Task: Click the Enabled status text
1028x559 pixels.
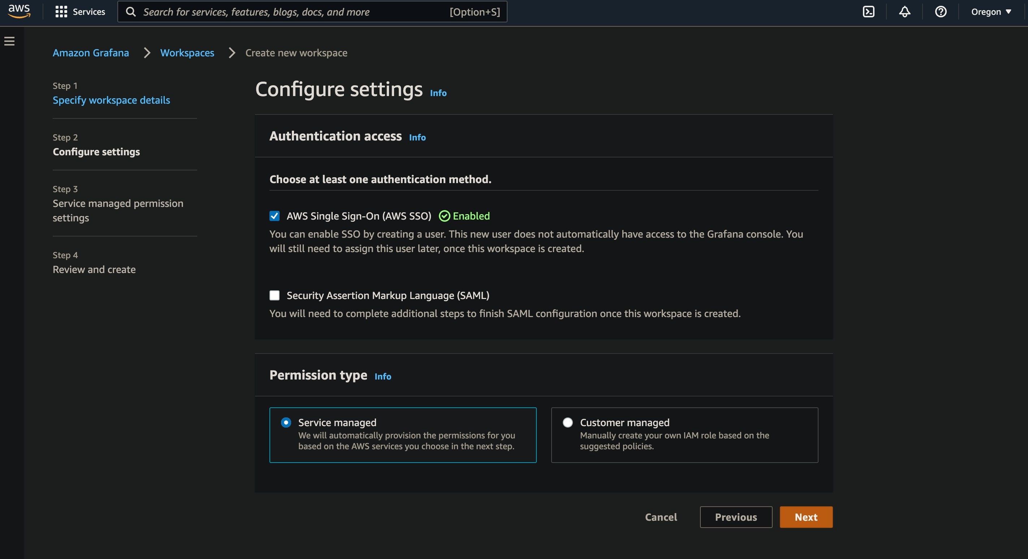Action: tap(471, 216)
